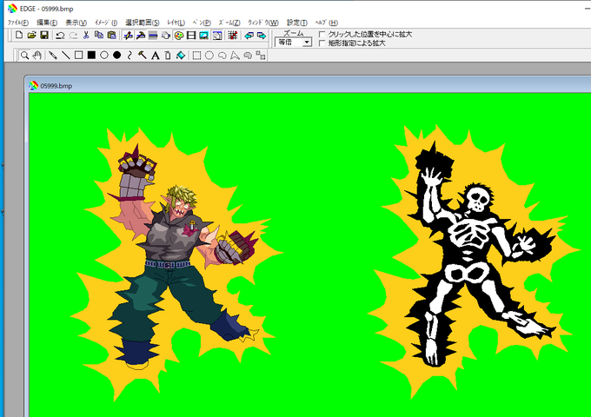
Task: Click the grayed-out Redo icon
Action: [x=73, y=36]
